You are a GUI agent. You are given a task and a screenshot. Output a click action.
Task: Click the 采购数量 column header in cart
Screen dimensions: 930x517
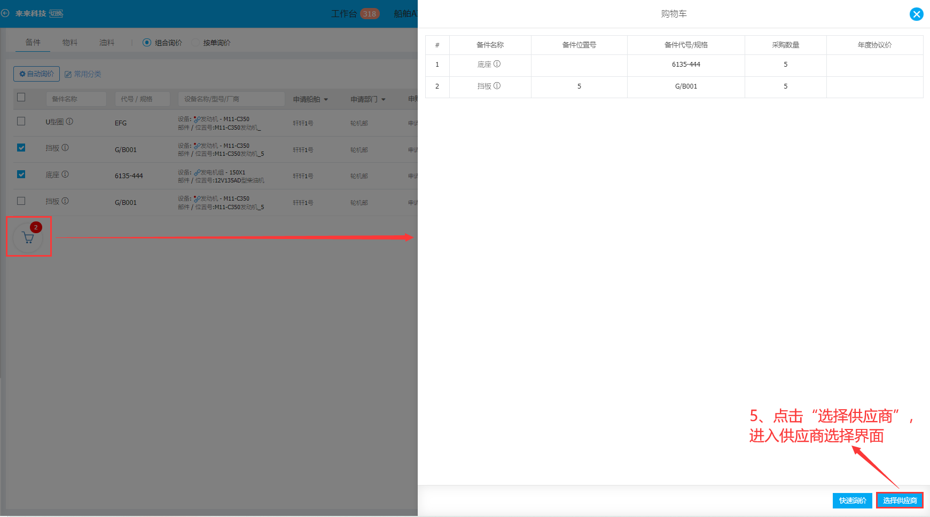785,45
